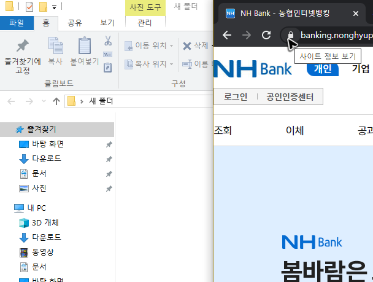Click the Delete (삭제) X icon
The image size is (373, 282).
tap(187, 45)
